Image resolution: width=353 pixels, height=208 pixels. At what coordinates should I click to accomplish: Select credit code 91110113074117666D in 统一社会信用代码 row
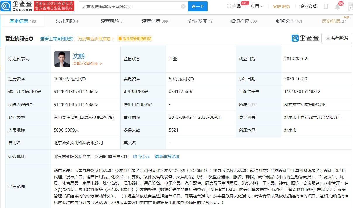76,92
